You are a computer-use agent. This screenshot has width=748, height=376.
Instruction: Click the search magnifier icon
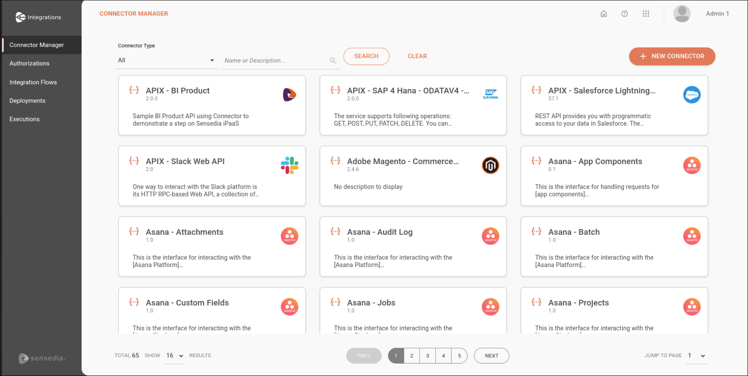click(x=333, y=61)
